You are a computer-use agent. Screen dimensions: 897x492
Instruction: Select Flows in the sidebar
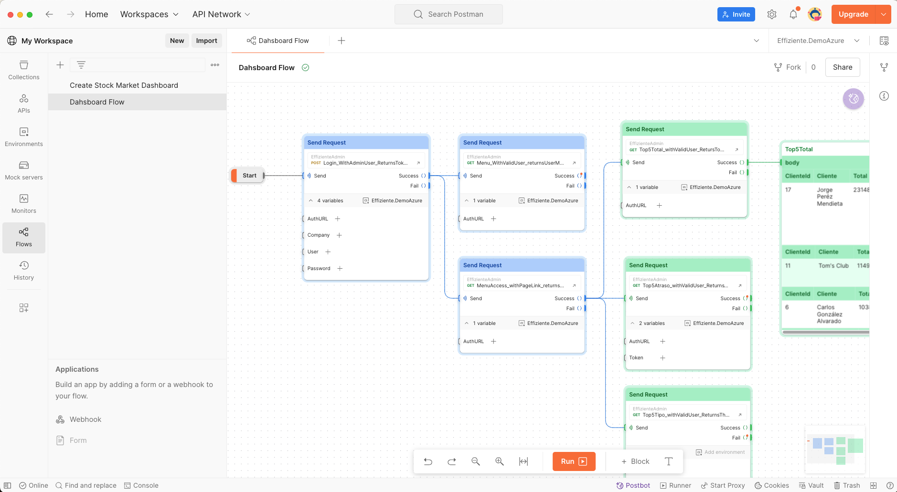pos(24,237)
